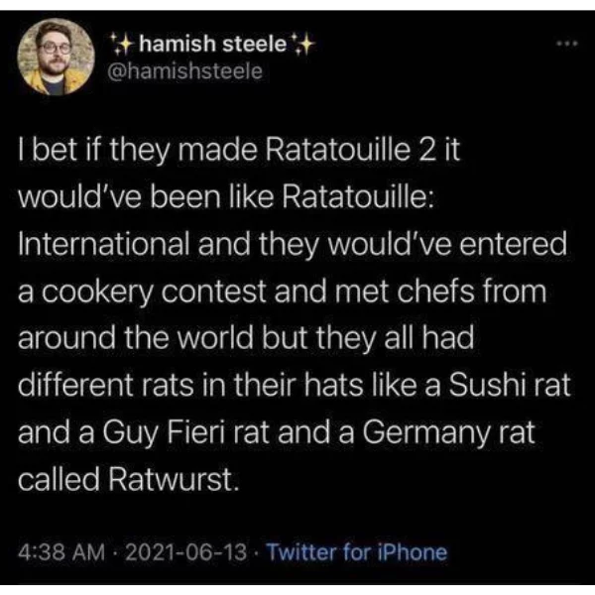Open the three-dot more options menu
The width and height of the screenshot is (595, 595).
pos(567,44)
